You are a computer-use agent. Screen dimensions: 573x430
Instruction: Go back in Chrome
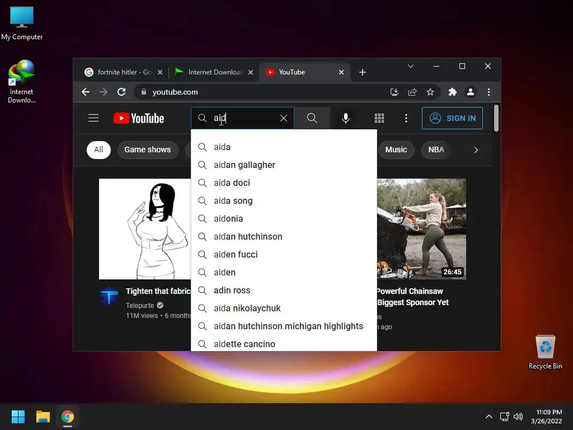pyautogui.click(x=86, y=92)
